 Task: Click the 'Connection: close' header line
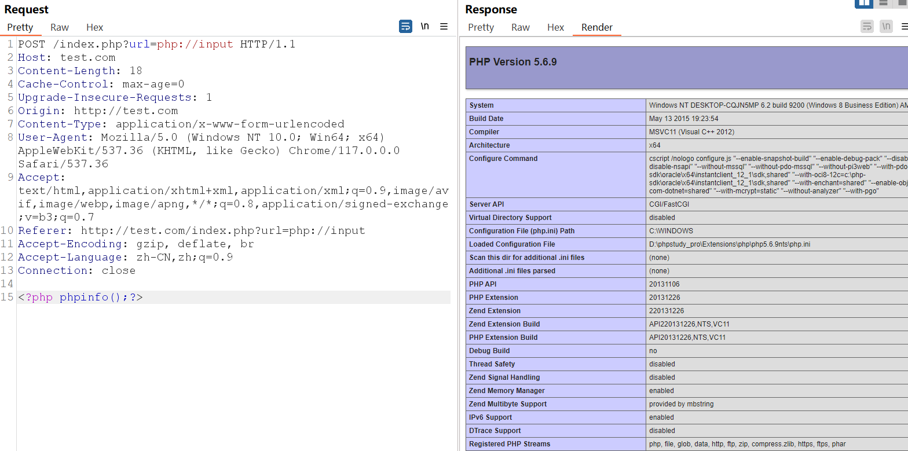(77, 270)
